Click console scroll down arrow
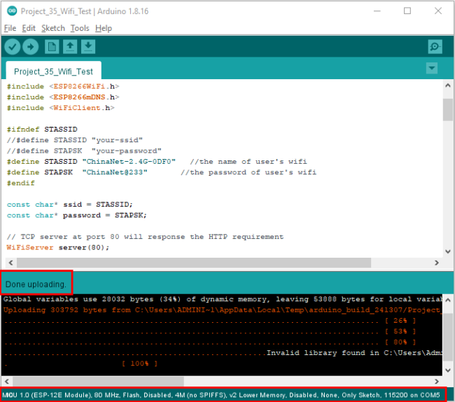This screenshot has width=455, height=402. 448,370
